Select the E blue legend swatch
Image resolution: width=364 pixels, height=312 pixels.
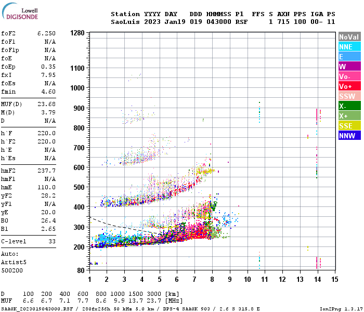pos(349,56)
